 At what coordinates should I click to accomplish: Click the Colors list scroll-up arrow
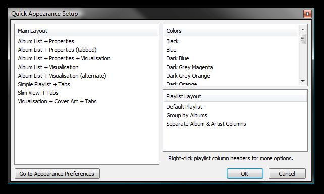pos(303,29)
